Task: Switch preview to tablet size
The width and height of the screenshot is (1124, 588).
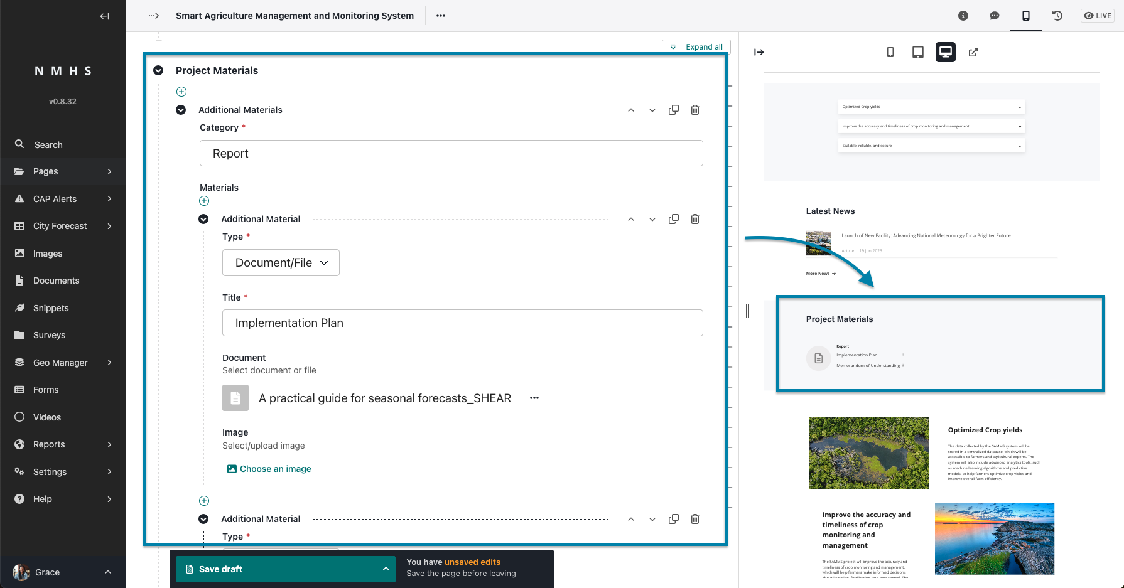Action: 918,52
